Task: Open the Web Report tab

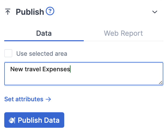Action: pos(123,33)
